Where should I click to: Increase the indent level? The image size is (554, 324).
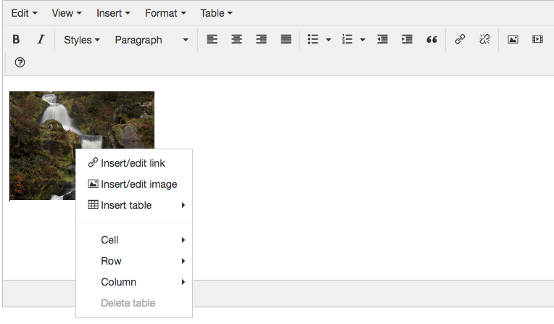pos(407,40)
